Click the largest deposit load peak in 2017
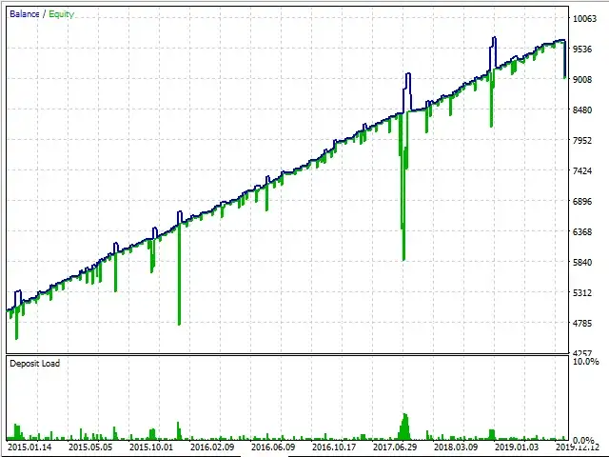The image size is (609, 457). pyautogui.click(x=404, y=427)
